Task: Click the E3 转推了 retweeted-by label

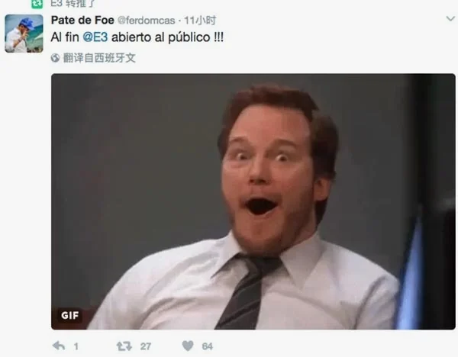Action: [x=73, y=4]
